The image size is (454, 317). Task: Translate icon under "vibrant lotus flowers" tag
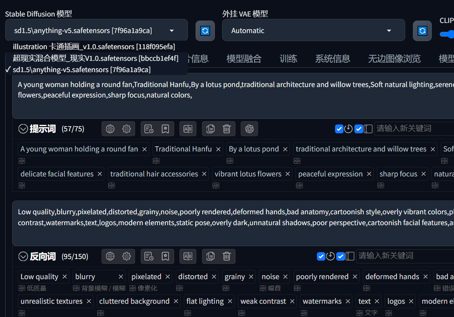[x=216, y=185]
